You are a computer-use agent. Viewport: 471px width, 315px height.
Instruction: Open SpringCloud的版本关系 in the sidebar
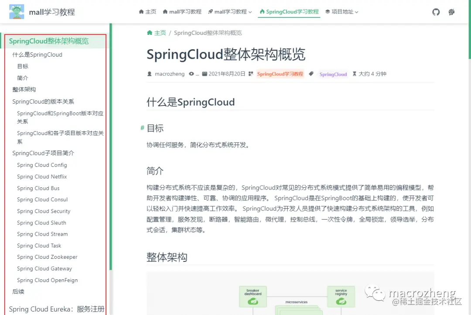coord(43,102)
